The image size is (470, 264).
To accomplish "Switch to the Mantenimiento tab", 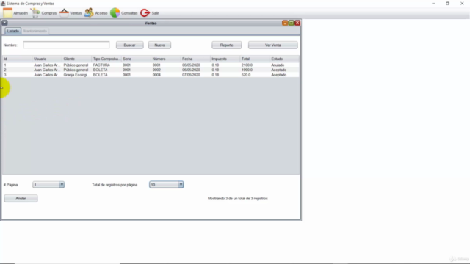I will tap(35, 31).
